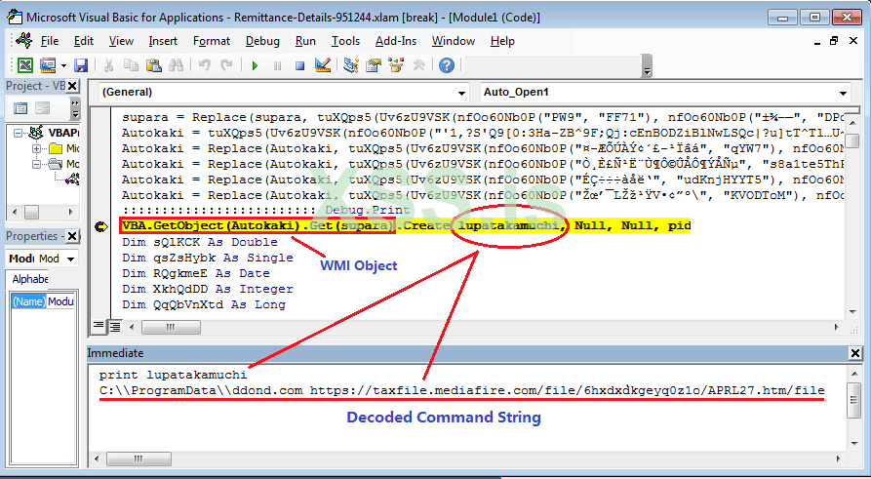Click Project pane horizontal scrollbar left arrow
Screen dimensions: 871x479
[x=15, y=213]
